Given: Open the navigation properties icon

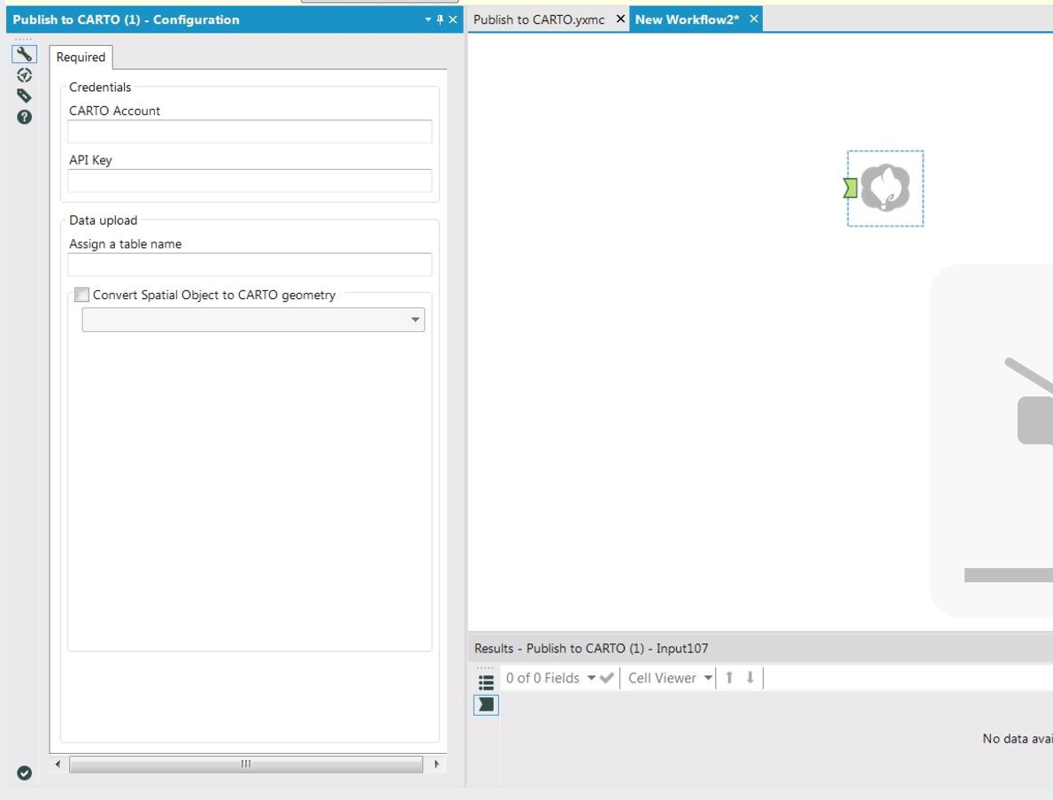Looking at the screenshot, I should coord(24,75).
